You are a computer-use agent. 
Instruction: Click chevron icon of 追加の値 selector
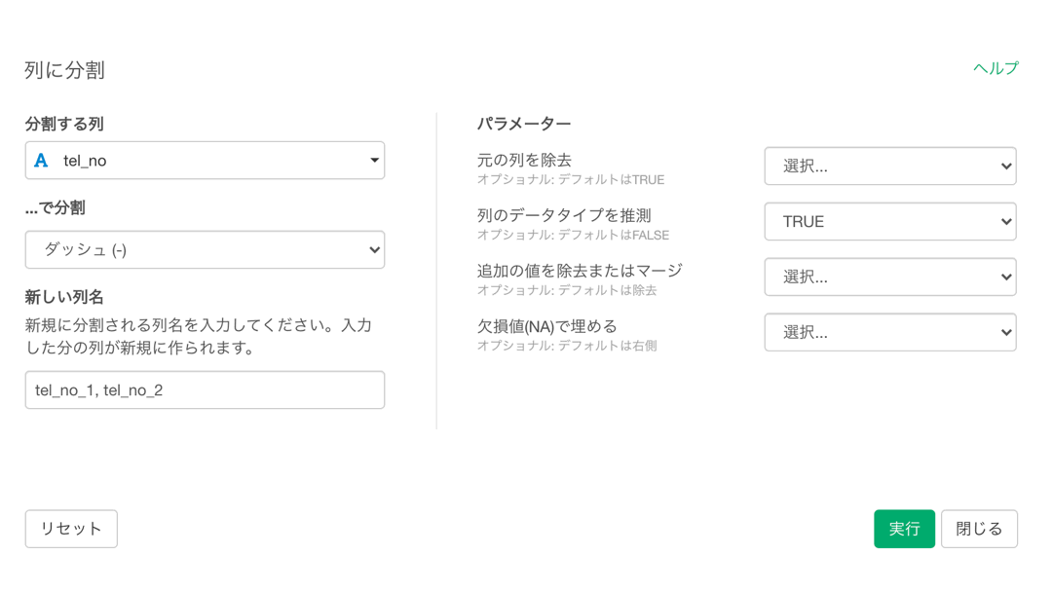click(1005, 277)
